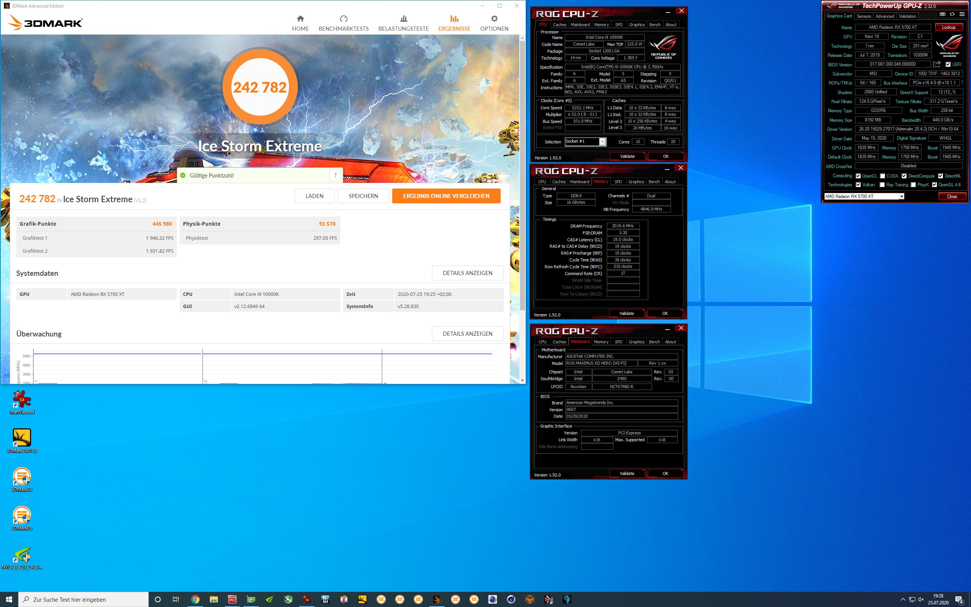Open the 3DMark2001 SE desktop shortcut
This screenshot has height=607, width=971.
point(22,440)
